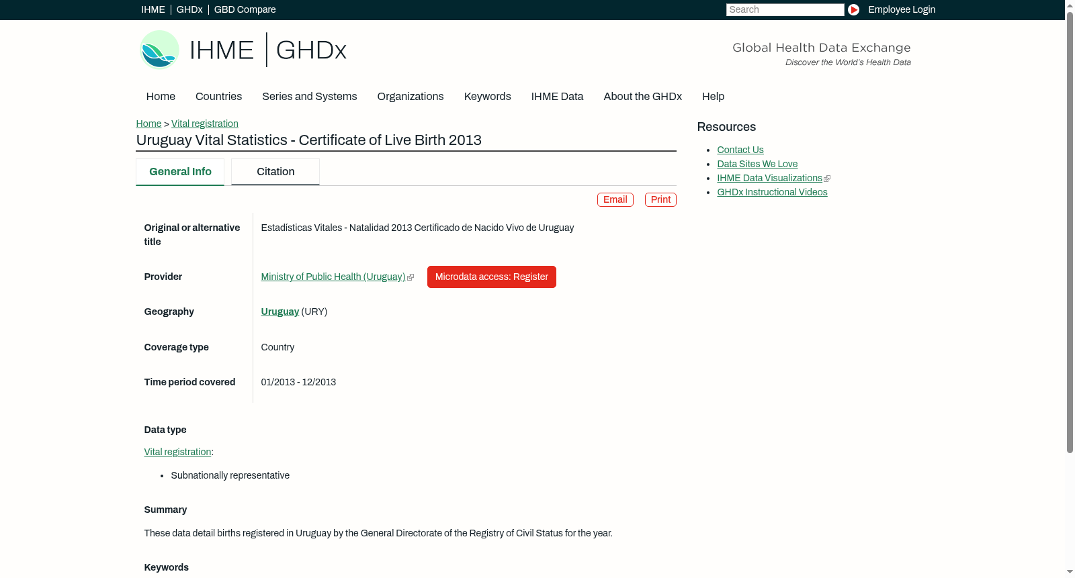Screen dimensions: 1075x578
Task: Click the Summary paragraph about births registered
Action: pos(378,533)
